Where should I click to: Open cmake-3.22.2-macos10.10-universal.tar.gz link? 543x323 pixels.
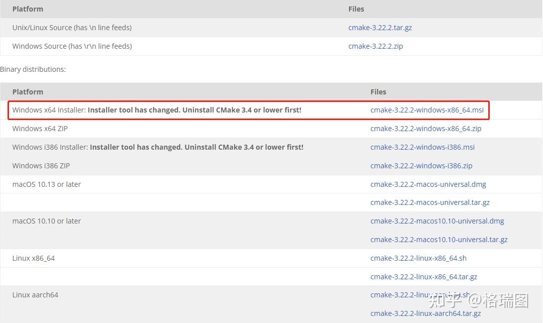click(x=439, y=240)
